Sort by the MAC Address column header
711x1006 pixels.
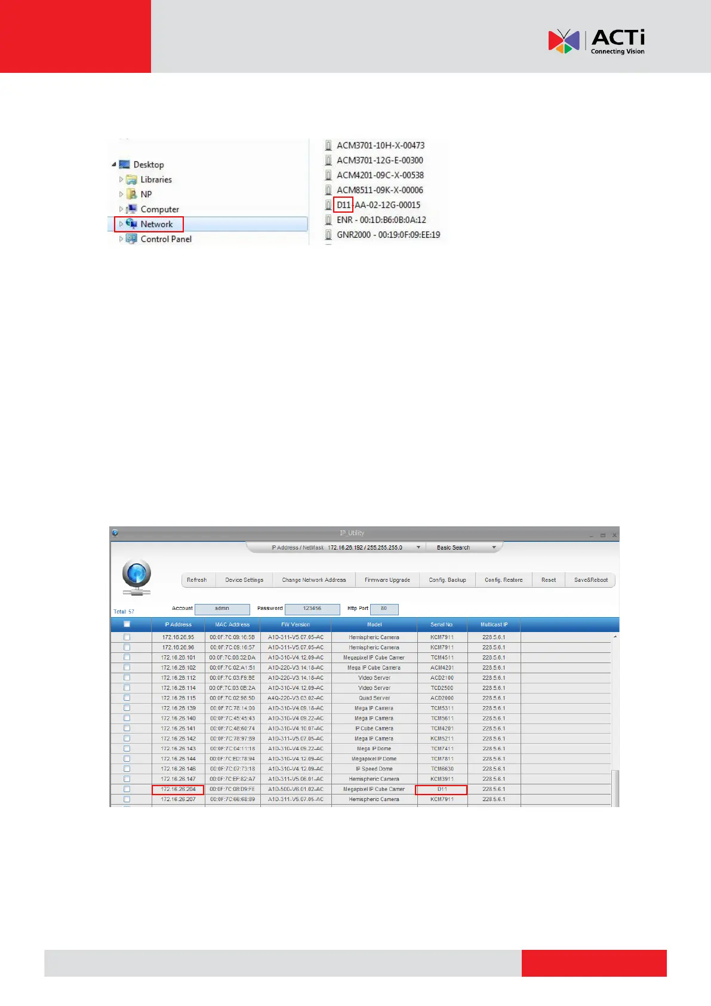coord(232,624)
